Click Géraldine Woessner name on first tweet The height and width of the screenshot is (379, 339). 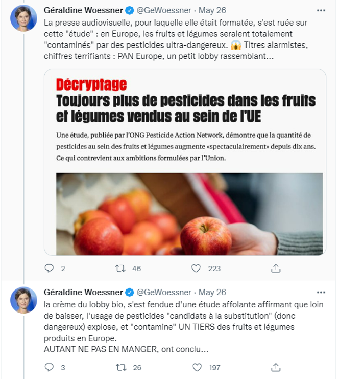[x=84, y=10]
